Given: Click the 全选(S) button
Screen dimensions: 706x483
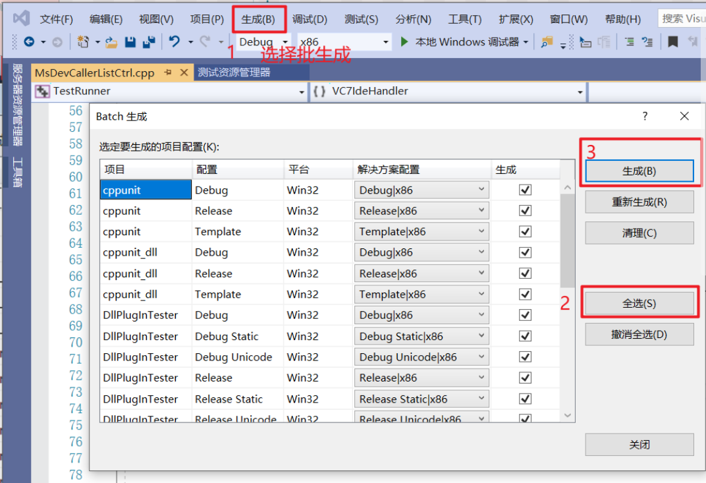Looking at the screenshot, I should 638,301.
